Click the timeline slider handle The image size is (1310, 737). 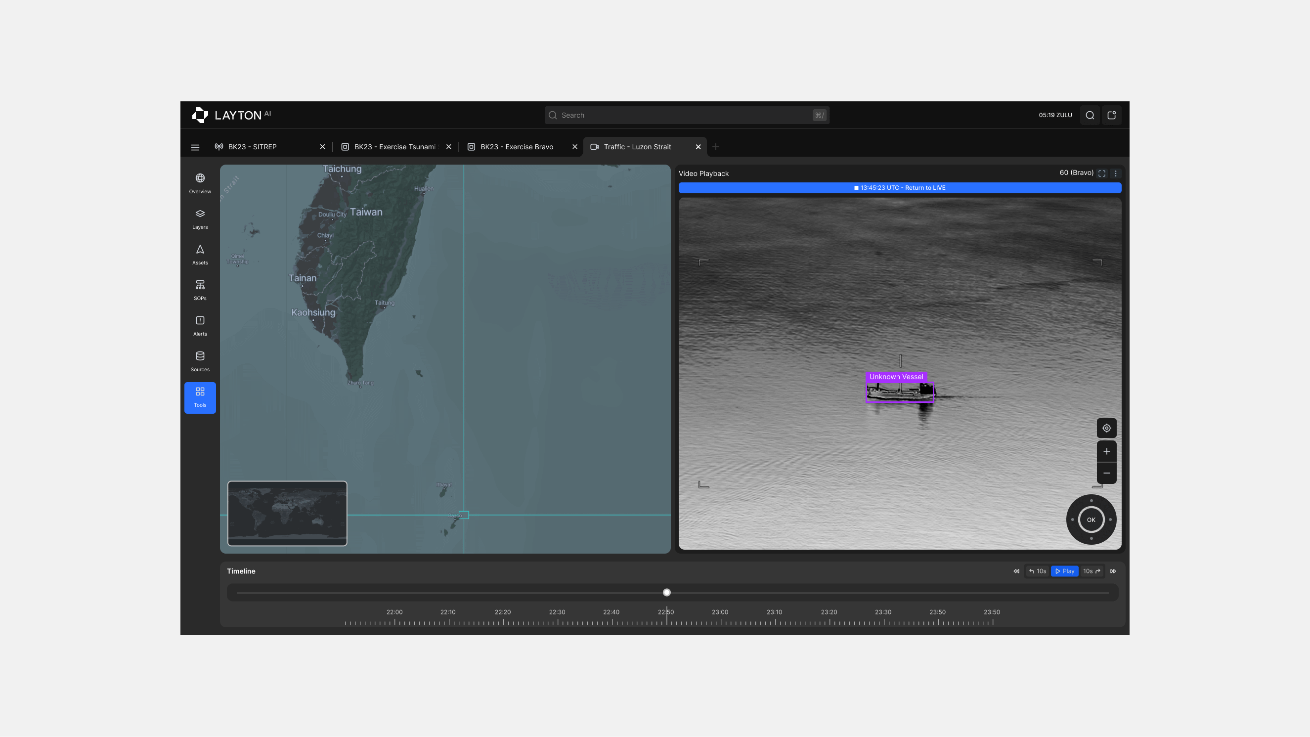point(667,593)
